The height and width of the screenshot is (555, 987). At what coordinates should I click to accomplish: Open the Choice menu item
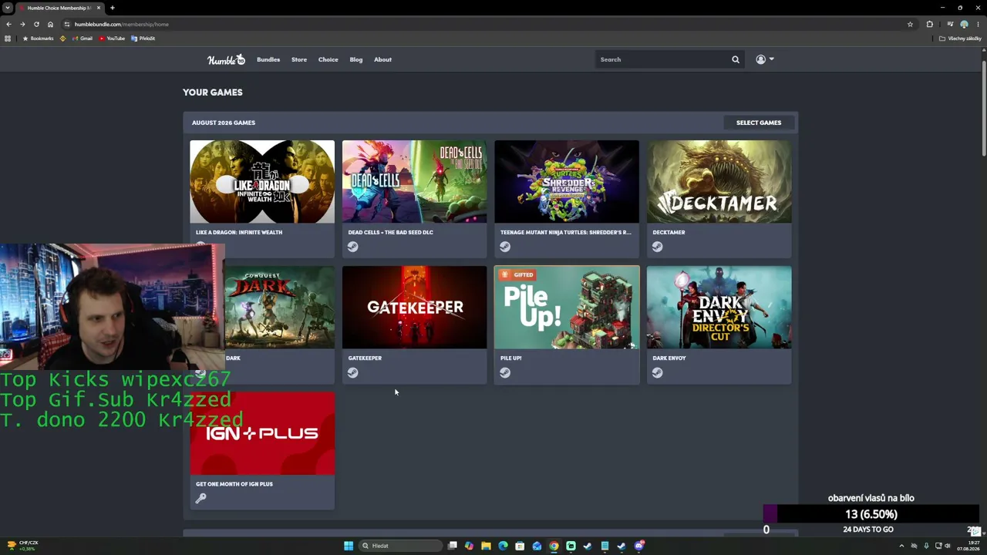pyautogui.click(x=328, y=59)
